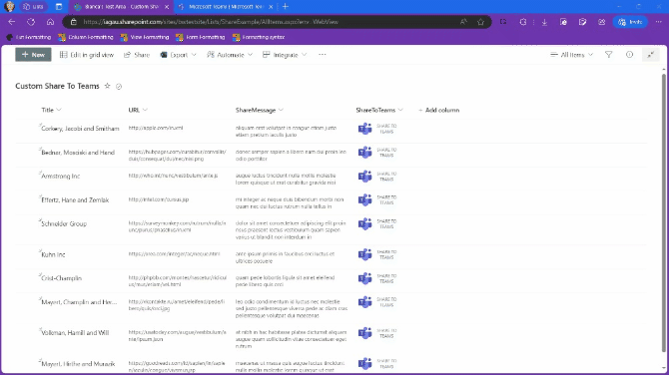Viewport: 669px width, 375px height.
Task: Open the Armstrong Inc title
Action: [x=61, y=176]
